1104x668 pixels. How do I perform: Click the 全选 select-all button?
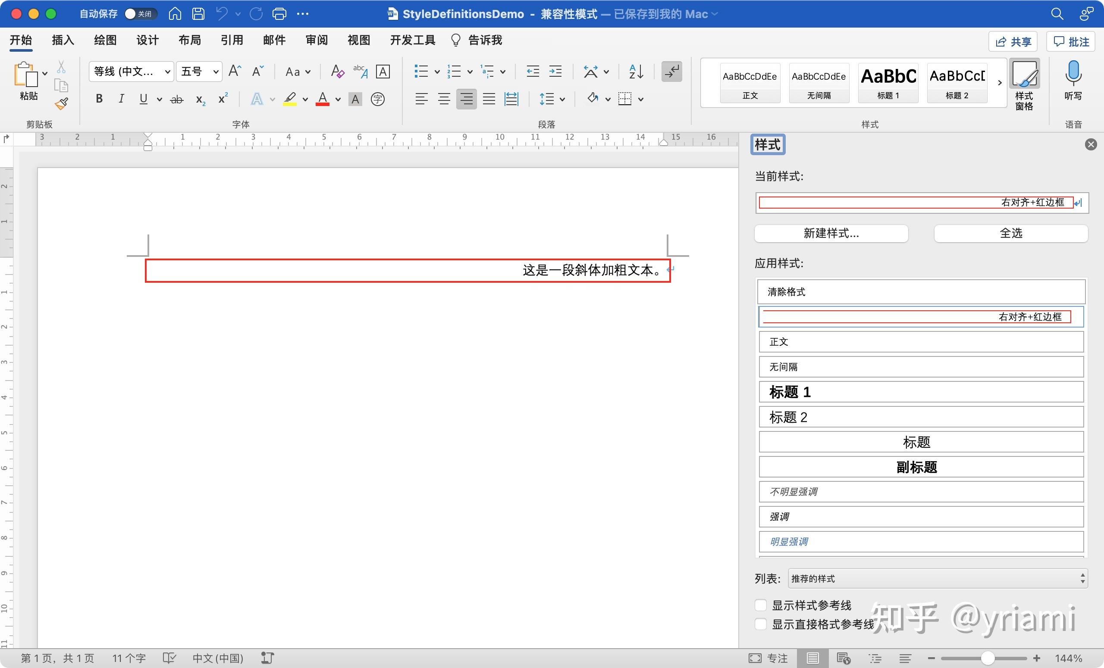click(1011, 233)
